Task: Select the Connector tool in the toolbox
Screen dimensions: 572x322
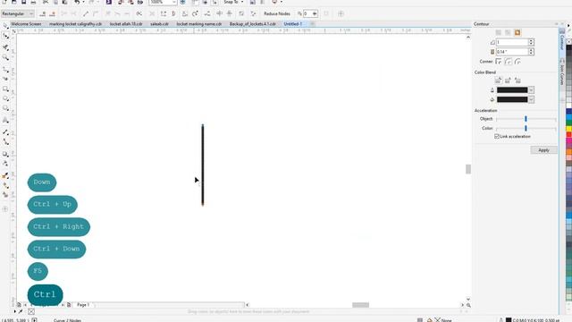Action: 5,142
